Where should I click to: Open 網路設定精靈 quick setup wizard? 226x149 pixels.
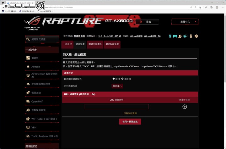coord(42,39)
